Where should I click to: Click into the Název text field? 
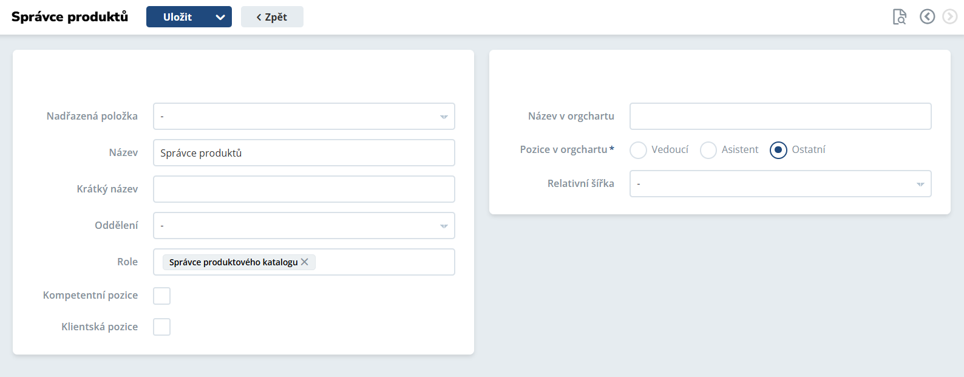coord(304,153)
